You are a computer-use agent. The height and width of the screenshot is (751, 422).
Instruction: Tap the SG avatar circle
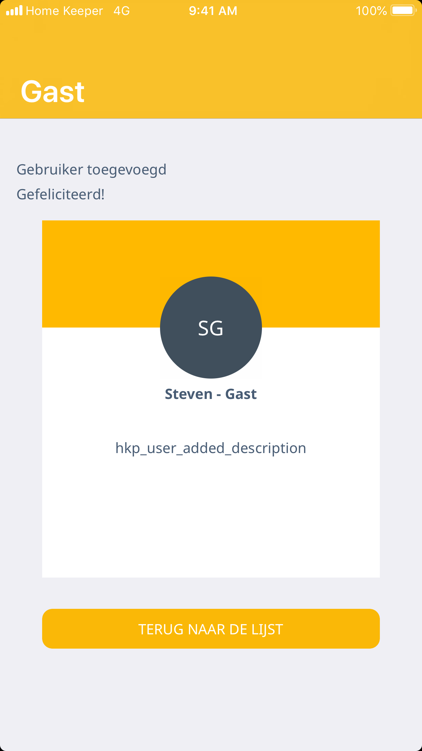(x=211, y=328)
